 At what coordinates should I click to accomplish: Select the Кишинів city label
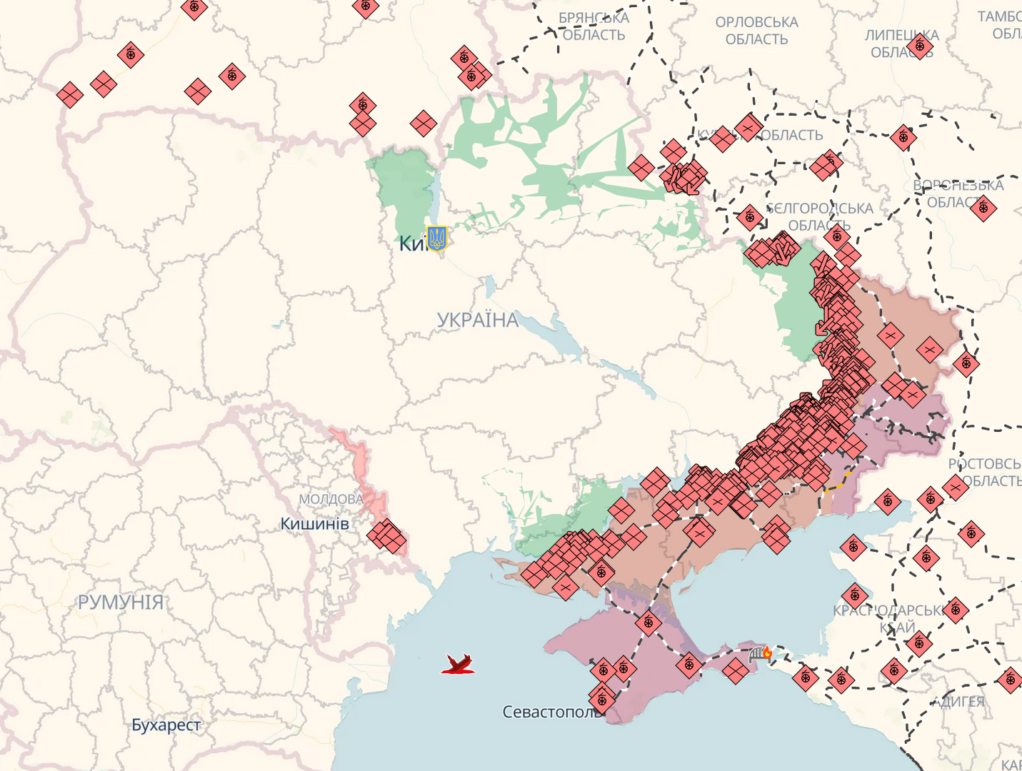pos(314,523)
